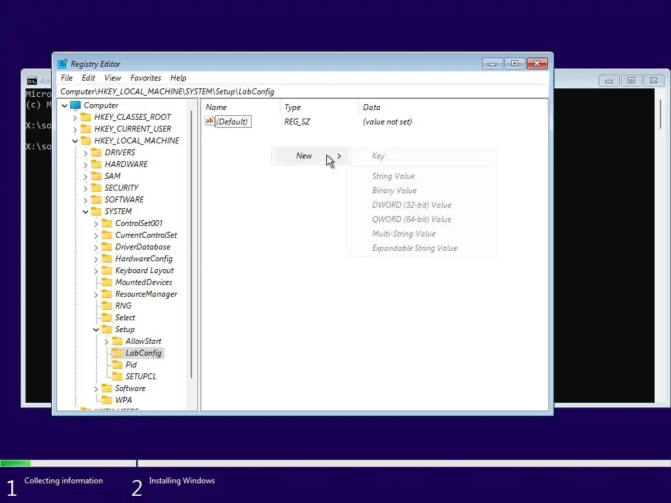
Task: Click the Computer node icon in tree
Action: (x=75, y=105)
